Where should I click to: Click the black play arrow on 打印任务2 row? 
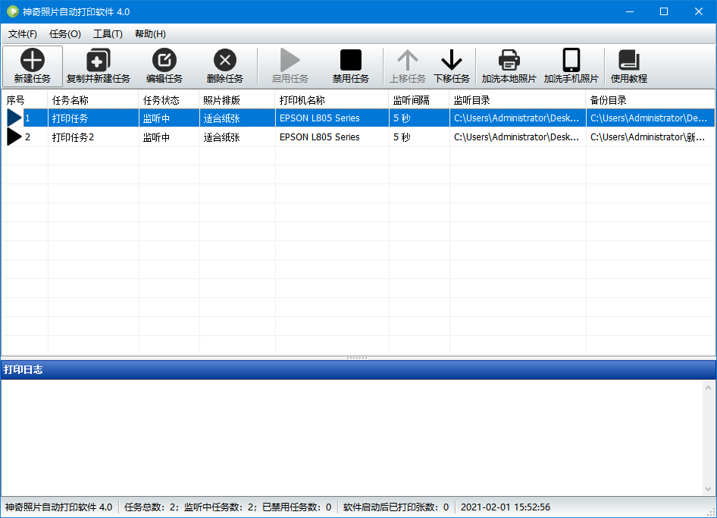tap(13, 137)
